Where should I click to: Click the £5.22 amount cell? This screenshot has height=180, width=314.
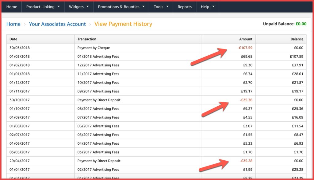(x=228, y=143)
